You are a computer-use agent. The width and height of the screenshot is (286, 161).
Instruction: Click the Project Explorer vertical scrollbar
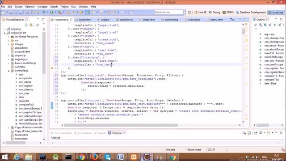(x=44, y=53)
